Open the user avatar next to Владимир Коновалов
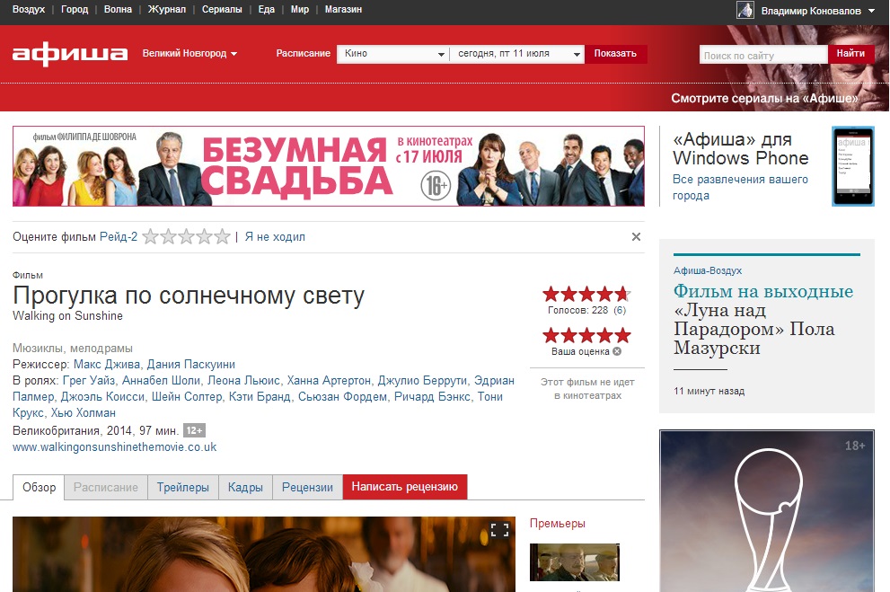Image resolution: width=890 pixels, height=592 pixels. [x=745, y=10]
